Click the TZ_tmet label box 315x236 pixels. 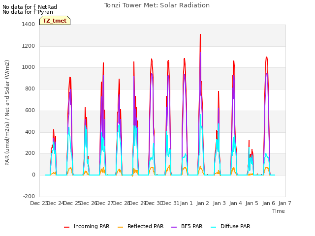point(55,21)
